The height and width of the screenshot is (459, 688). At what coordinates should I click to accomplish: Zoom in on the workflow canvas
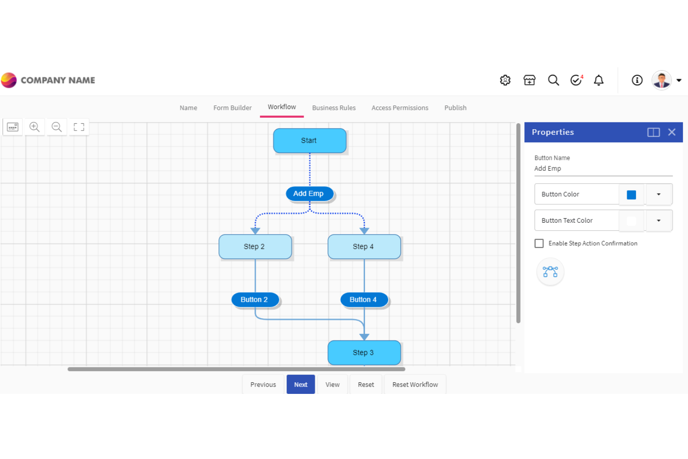click(x=34, y=126)
